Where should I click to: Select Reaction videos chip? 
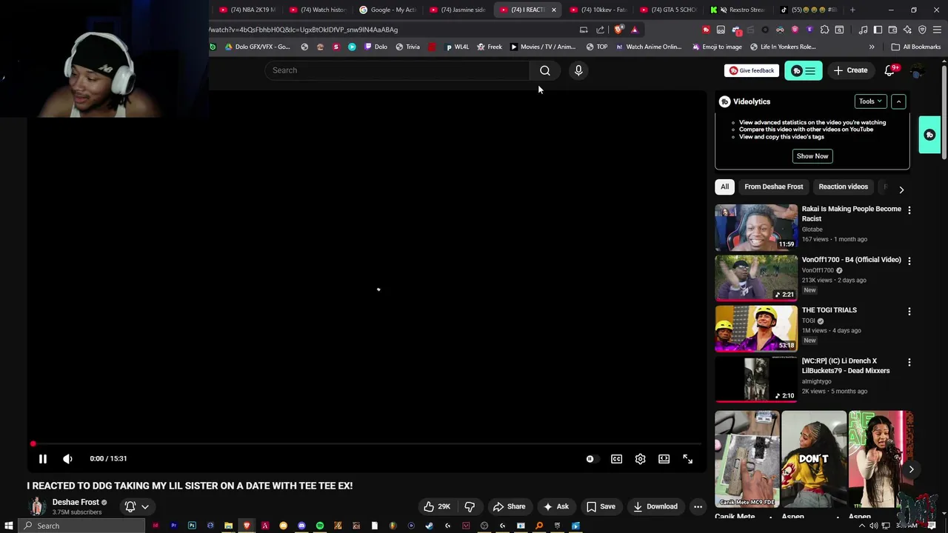pyautogui.click(x=843, y=187)
